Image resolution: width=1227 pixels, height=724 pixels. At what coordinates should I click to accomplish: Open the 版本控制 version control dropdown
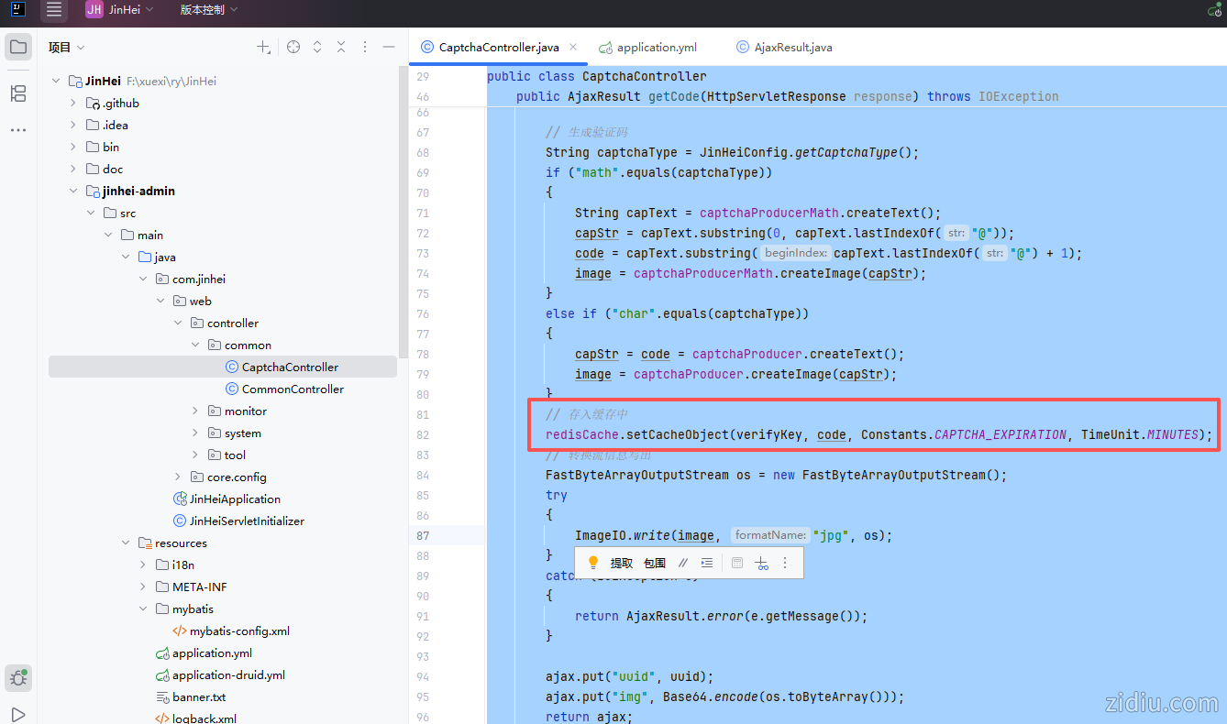pos(208,10)
